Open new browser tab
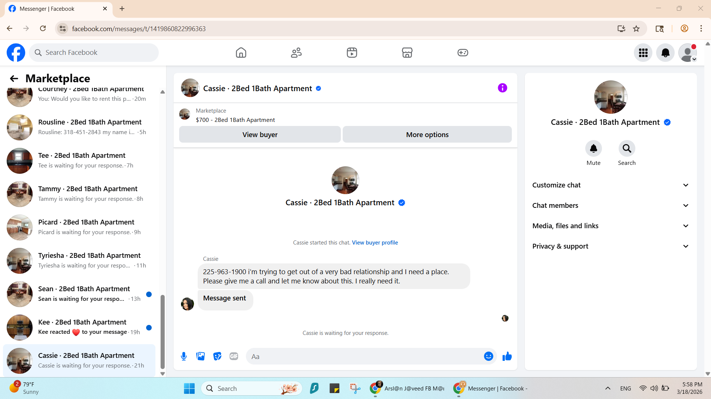The height and width of the screenshot is (399, 711). (122, 9)
